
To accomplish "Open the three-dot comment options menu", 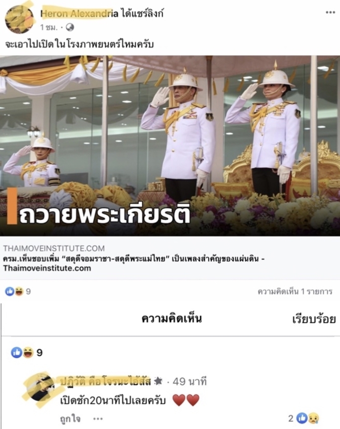I will click(98, 419).
